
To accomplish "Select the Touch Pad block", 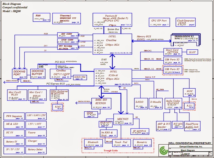I will (x=121, y=143).
